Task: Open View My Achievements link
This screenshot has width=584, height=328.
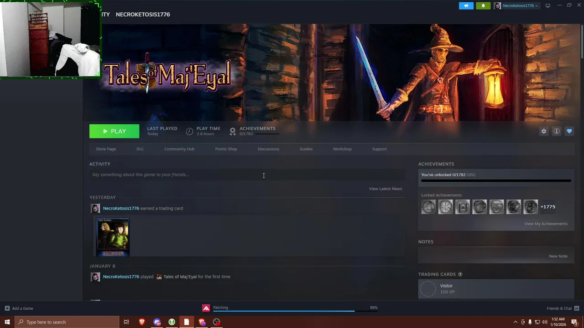Action: click(x=546, y=224)
